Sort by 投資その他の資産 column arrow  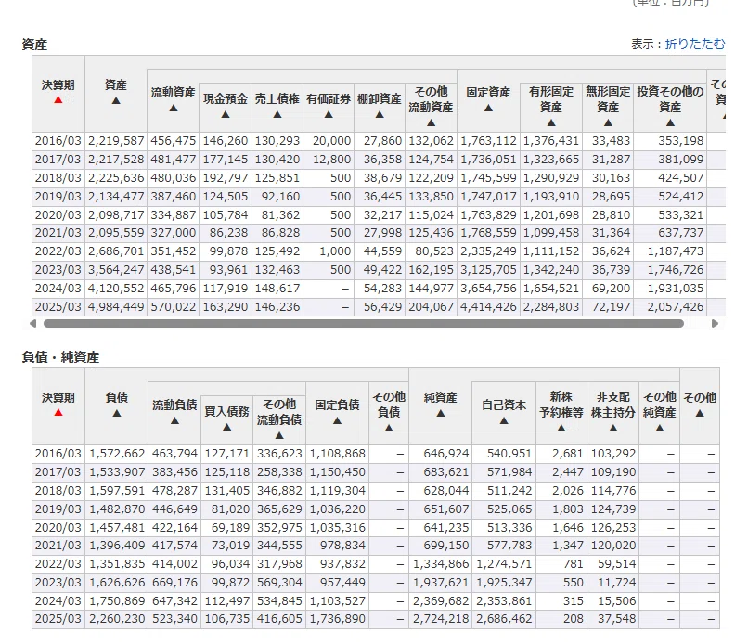[x=670, y=122]
